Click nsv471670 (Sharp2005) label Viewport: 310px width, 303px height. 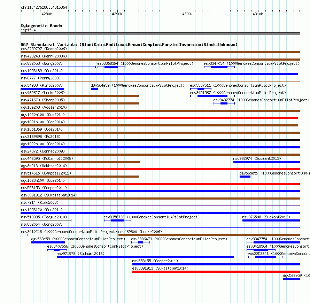pyautogui.click(x=43, y=100)
